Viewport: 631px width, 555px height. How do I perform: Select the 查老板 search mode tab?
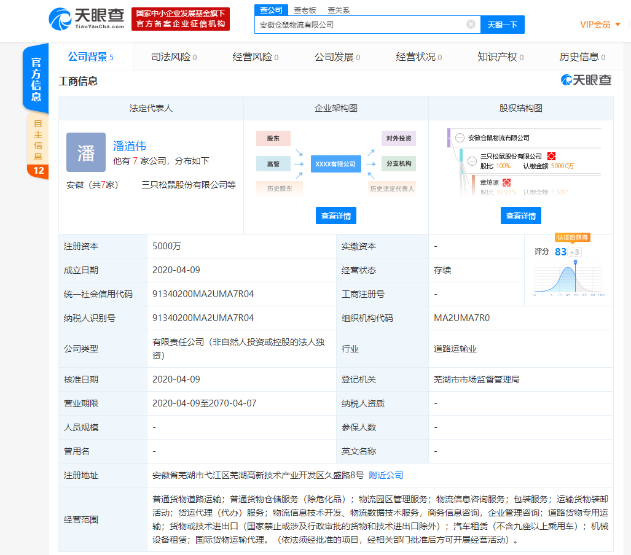[305, 10]
